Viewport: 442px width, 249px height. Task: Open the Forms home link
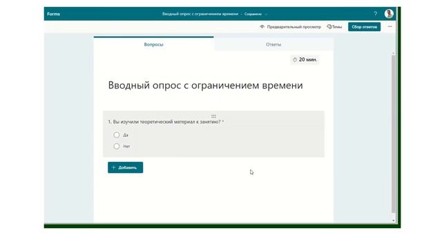click(x=53, y=14)
